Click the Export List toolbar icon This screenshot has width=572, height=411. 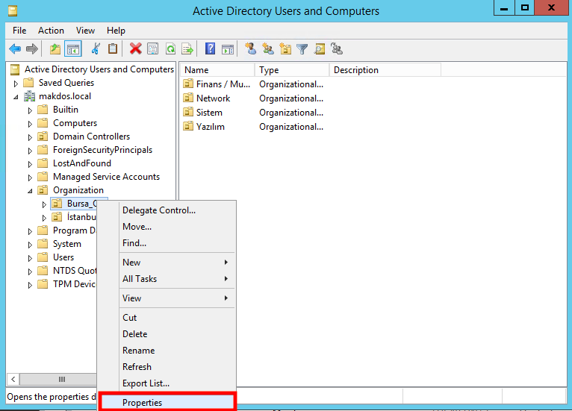tap(187, 48)
